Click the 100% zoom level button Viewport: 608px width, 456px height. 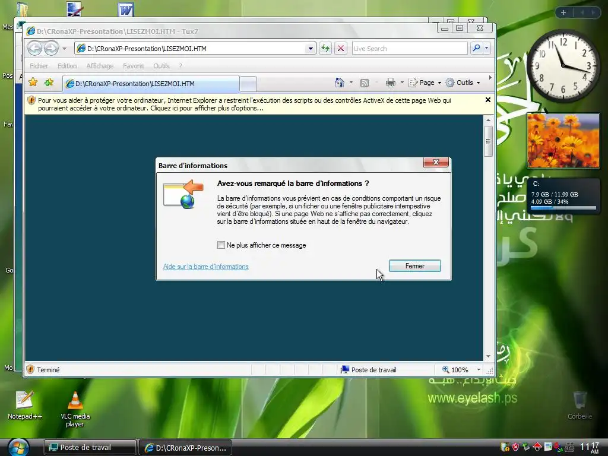point(455,370)
